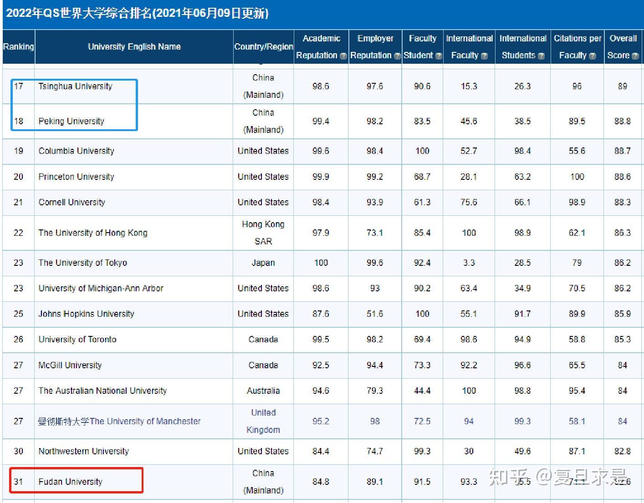This screenshot has height=503, width=644.
Task: Click the Country/Region column header
Action: (263, 47)
